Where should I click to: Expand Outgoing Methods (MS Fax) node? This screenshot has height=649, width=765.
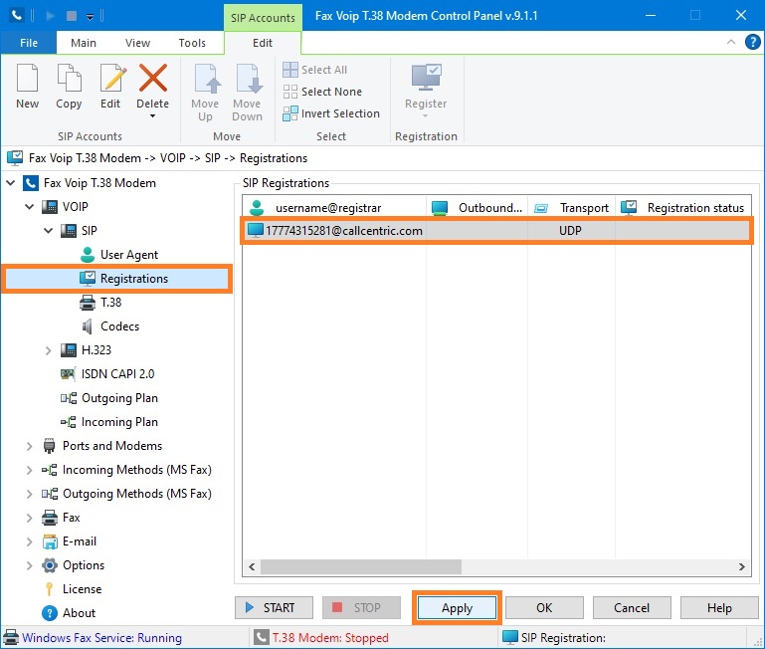[x=29, y=494]
